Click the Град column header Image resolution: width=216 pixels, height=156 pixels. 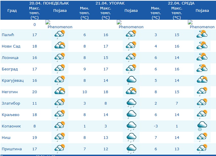tap(12, 11)
